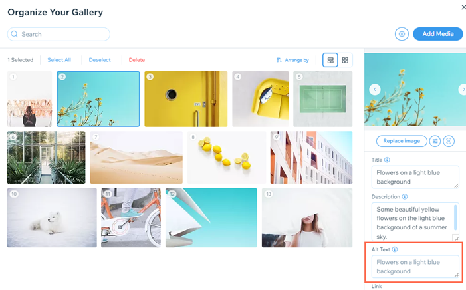Click the Title info icon
Viewport: 466px width, 290px height.
[387, 160]
